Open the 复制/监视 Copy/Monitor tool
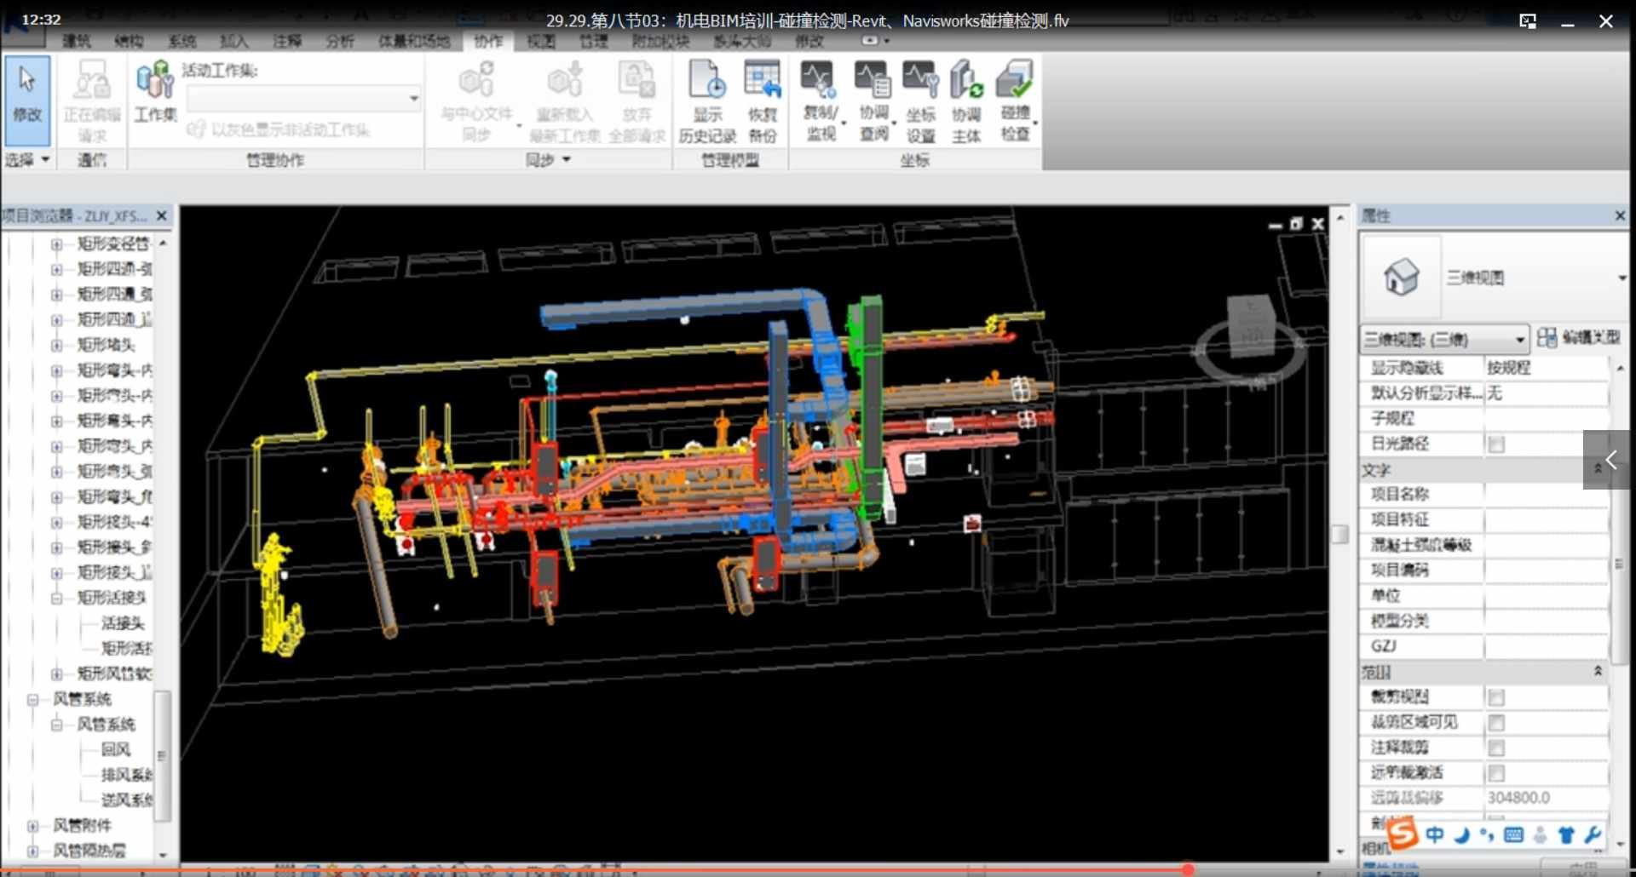 [x=818, y=98]
